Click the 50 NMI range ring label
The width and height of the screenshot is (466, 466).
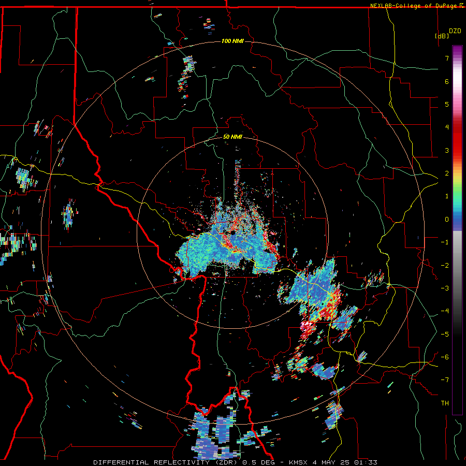pyautogui.click(x=232, y=137)
